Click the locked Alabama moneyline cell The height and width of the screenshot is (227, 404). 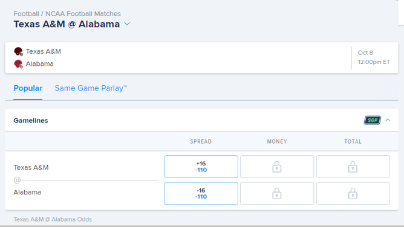click(x=277, y=193)
